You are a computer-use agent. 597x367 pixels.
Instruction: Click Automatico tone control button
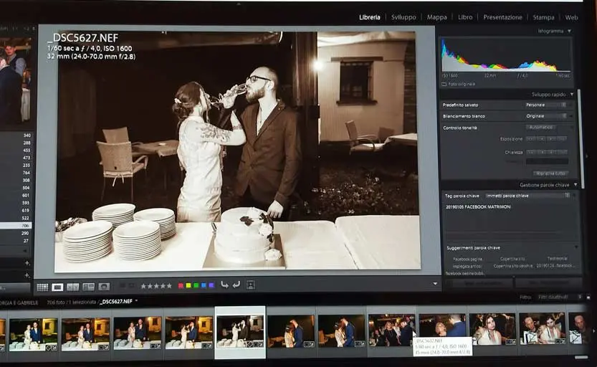click(540, 127)
